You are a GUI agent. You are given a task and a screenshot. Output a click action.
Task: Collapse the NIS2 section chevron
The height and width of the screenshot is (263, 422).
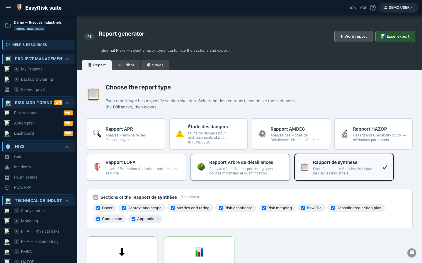(67, 146)
